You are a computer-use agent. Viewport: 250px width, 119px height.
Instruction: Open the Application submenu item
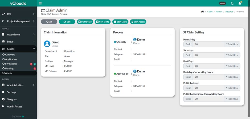coord(18,59)
